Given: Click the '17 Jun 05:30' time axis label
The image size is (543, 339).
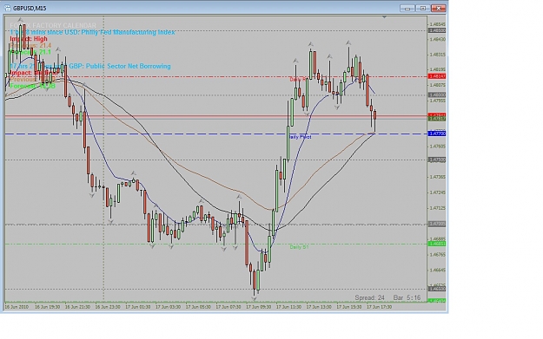Looking at the screenshot, I should tap(198, 307).
